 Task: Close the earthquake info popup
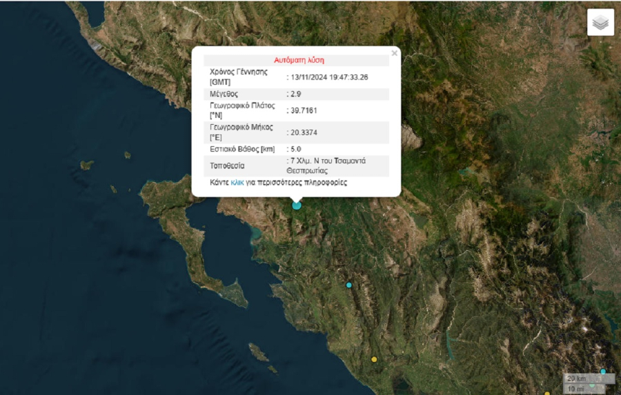click(x=395, y=53)
